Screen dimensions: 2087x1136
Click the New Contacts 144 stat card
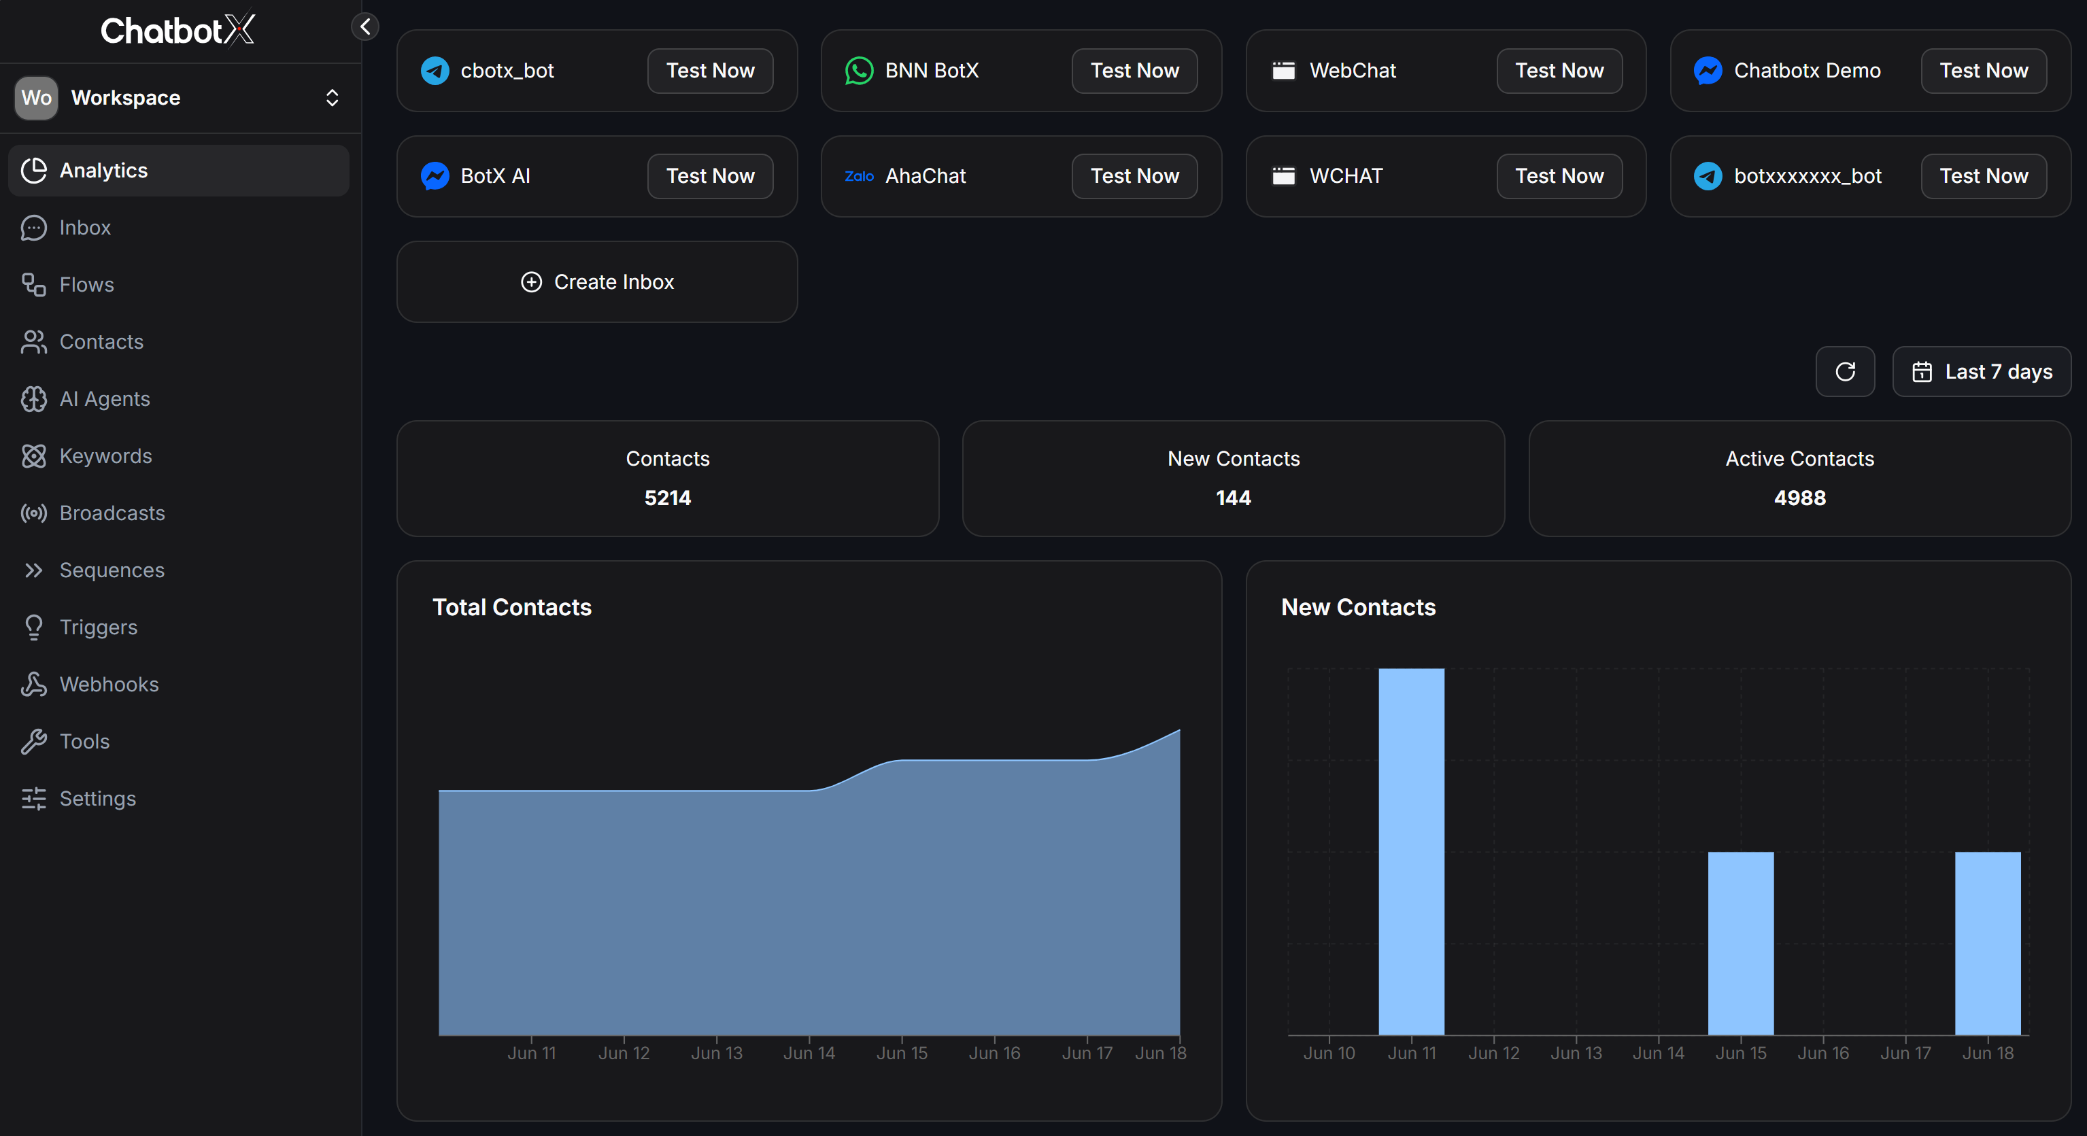point(1233,479)
